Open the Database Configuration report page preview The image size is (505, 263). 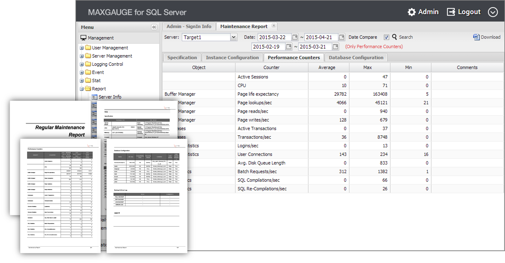147,196
